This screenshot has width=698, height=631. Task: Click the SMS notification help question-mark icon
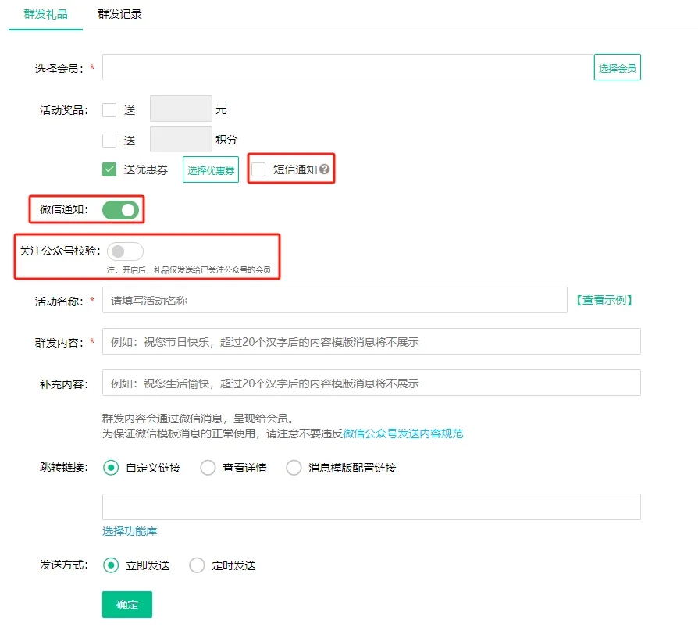click(325, 169)
